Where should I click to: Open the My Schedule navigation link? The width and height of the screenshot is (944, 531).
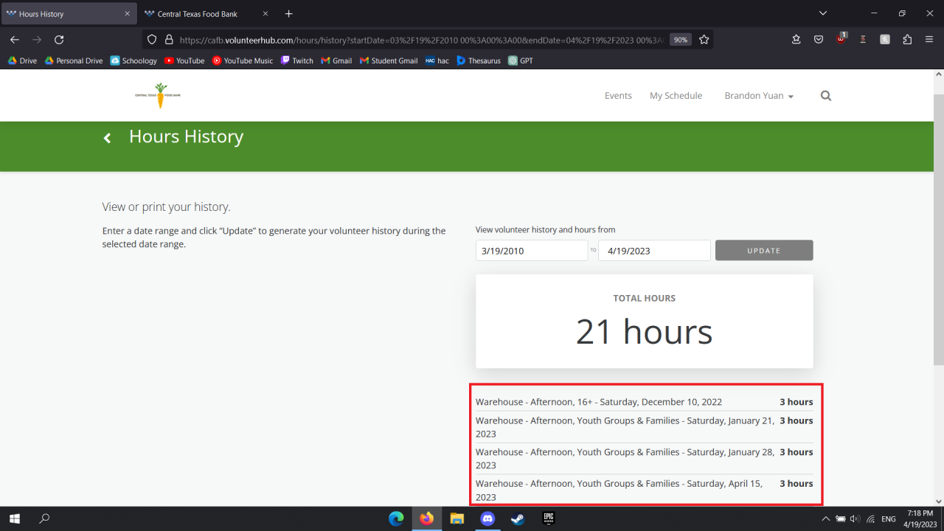click(x=676, y=96)
